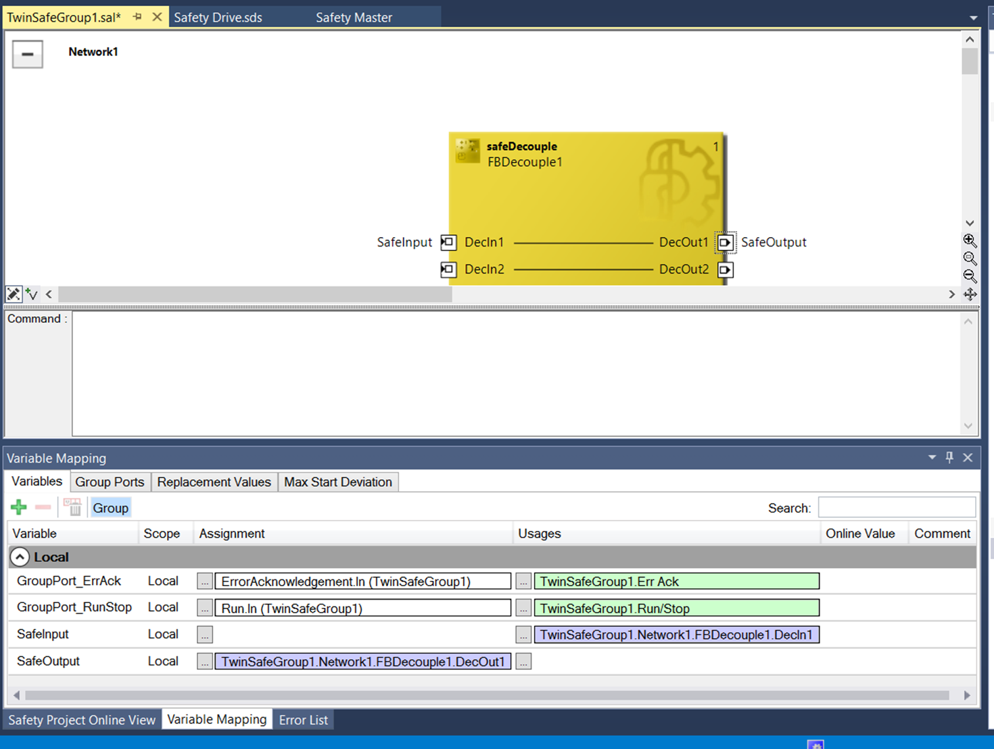Screen dimensions: 994x749
Task: Click the zoom in magnifier icon
Action: 970,241
